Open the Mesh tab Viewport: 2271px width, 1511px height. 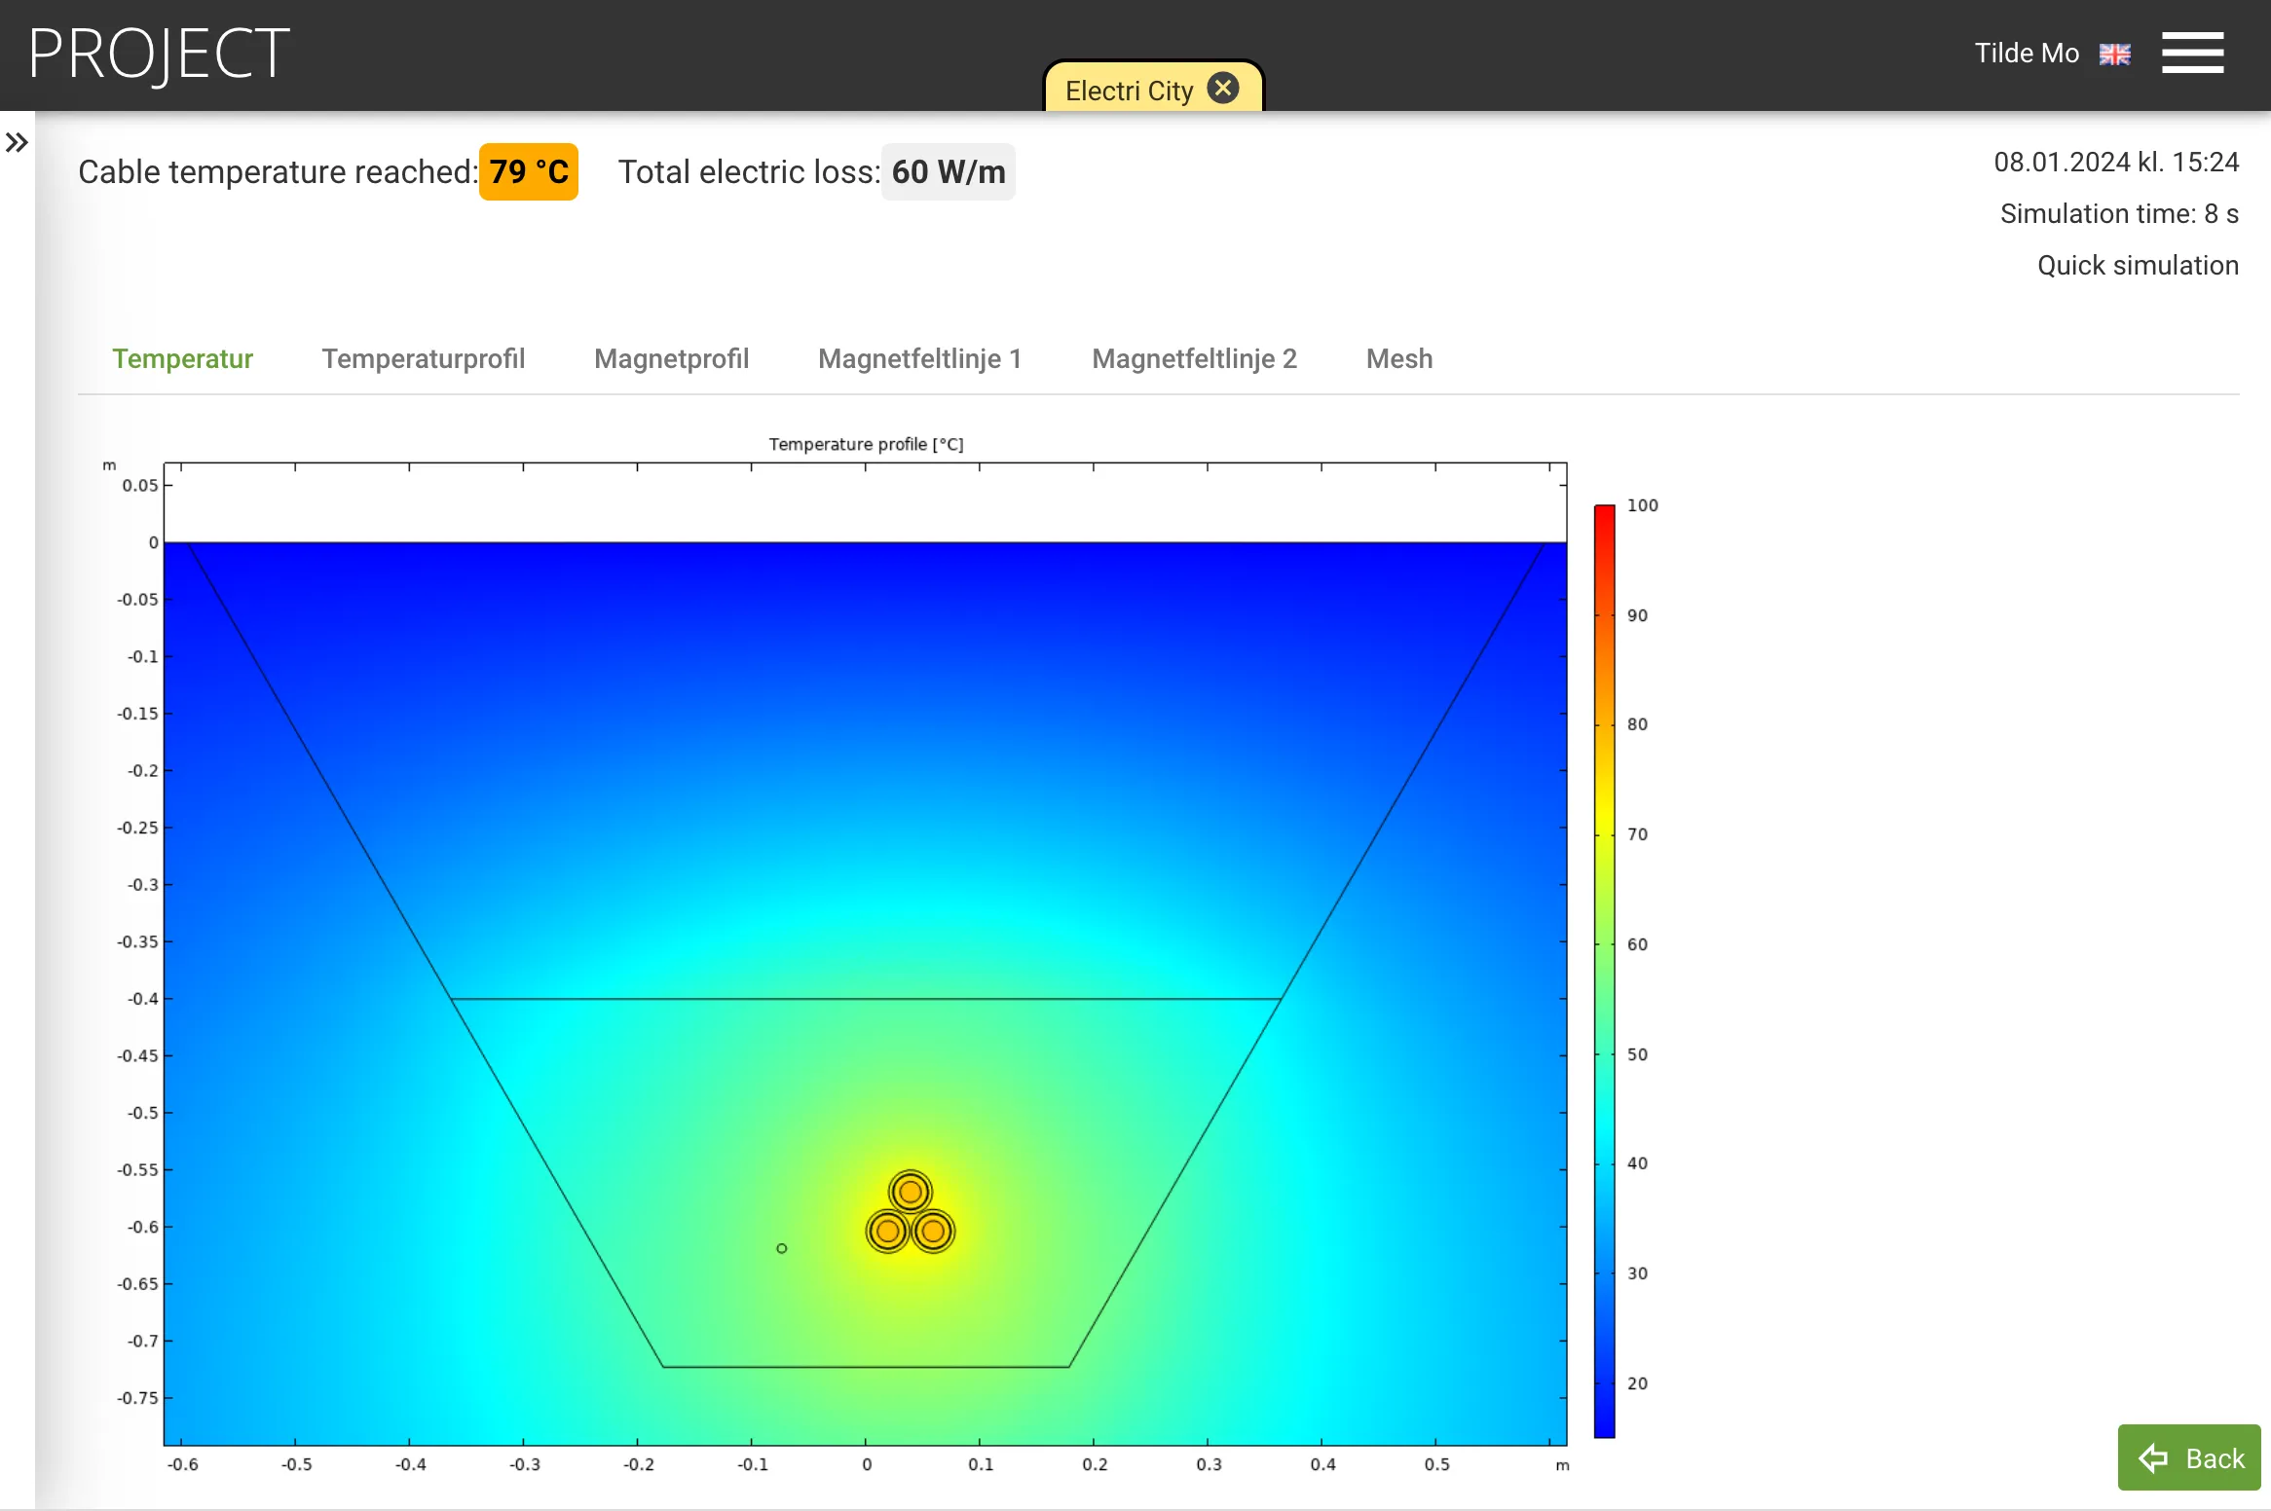[x=1399, y=358]
